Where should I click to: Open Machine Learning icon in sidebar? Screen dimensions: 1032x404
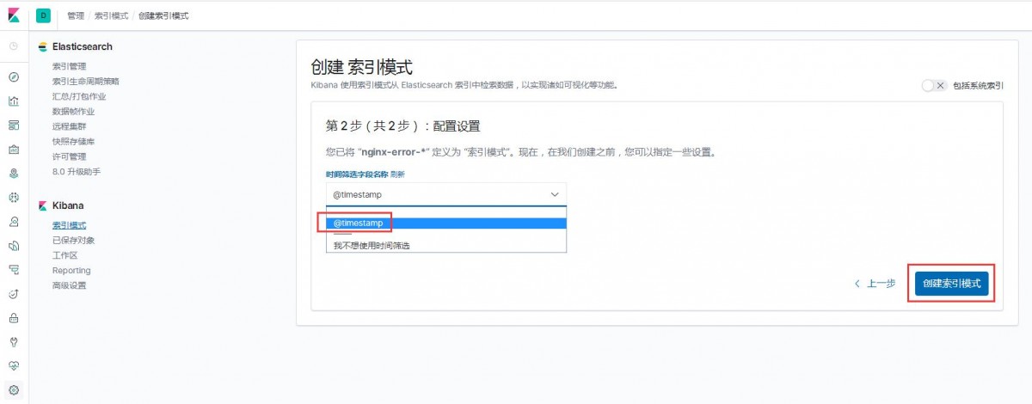[x=14, y=198]
